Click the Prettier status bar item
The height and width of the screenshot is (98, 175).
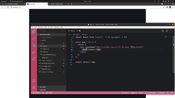[161, 93]
